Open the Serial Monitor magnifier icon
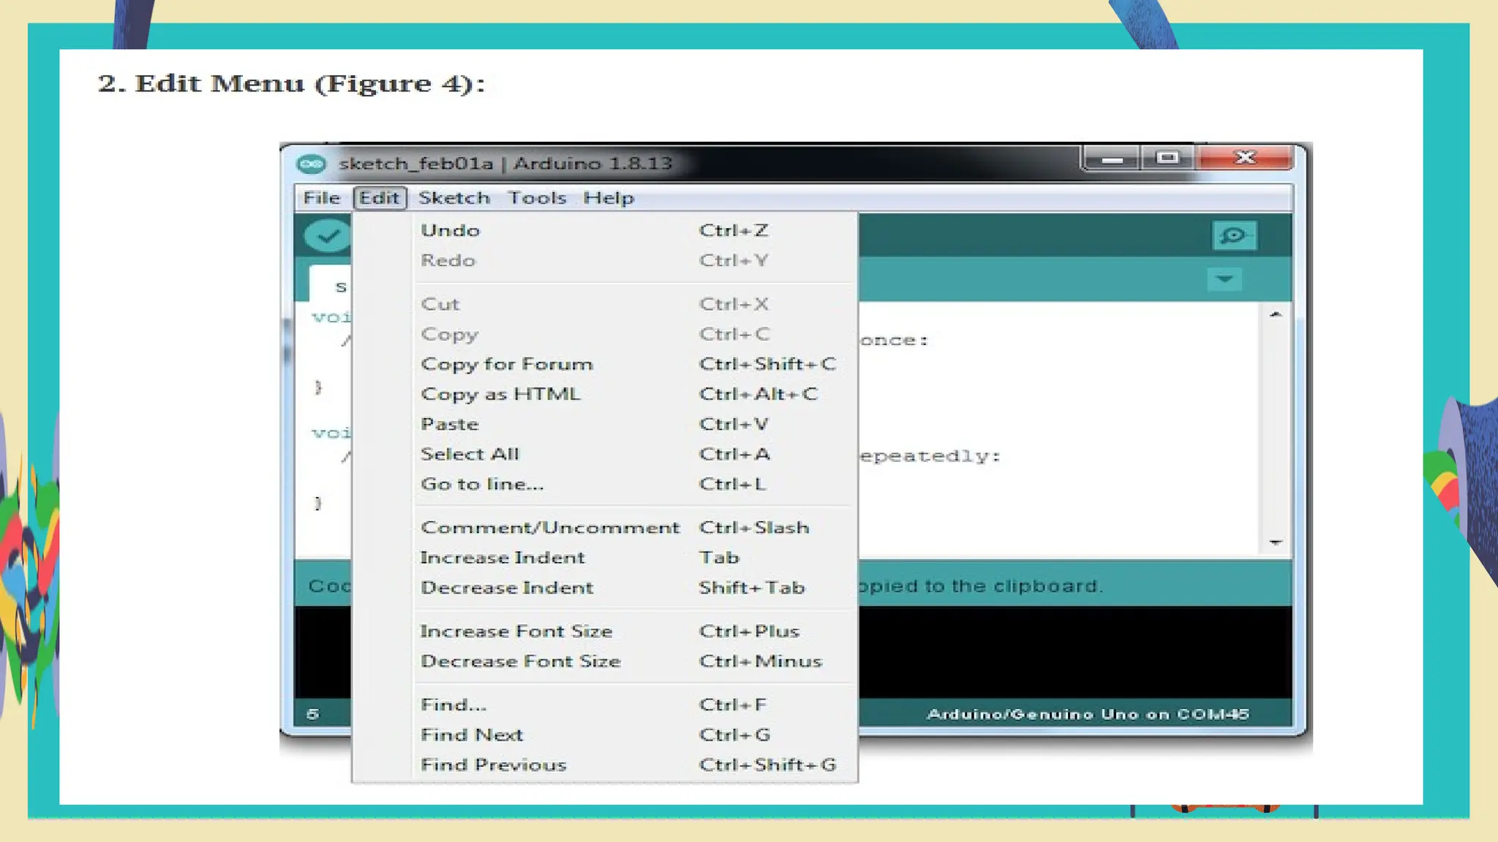Viewport: 1498px width, 842px height. [1234, 235]
